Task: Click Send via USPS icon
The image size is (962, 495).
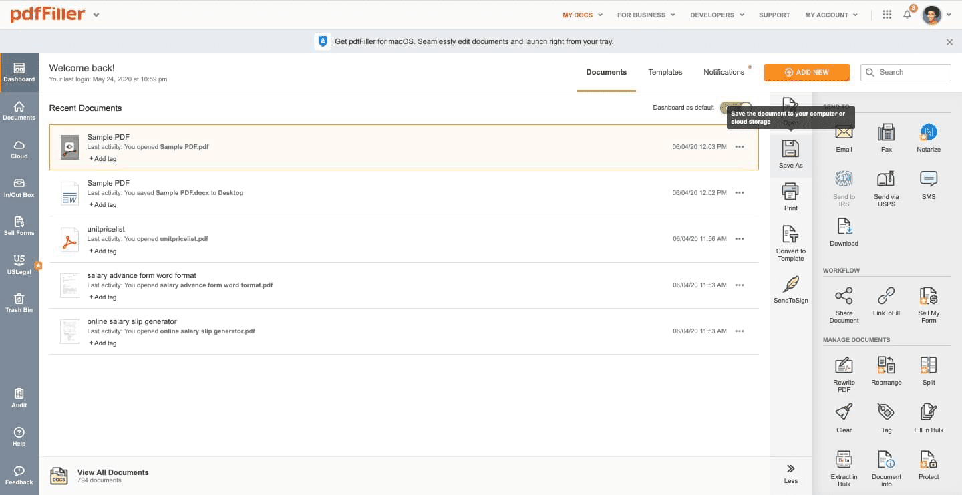Action: point(887,179)
